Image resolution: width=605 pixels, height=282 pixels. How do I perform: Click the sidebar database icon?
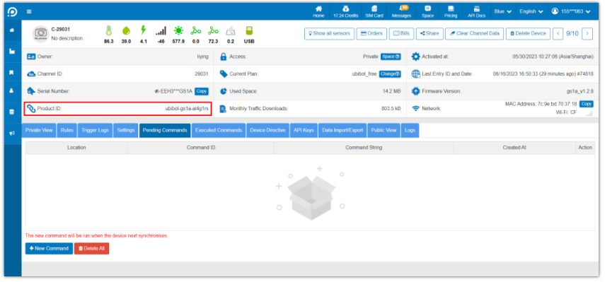[x=12, y=112]
